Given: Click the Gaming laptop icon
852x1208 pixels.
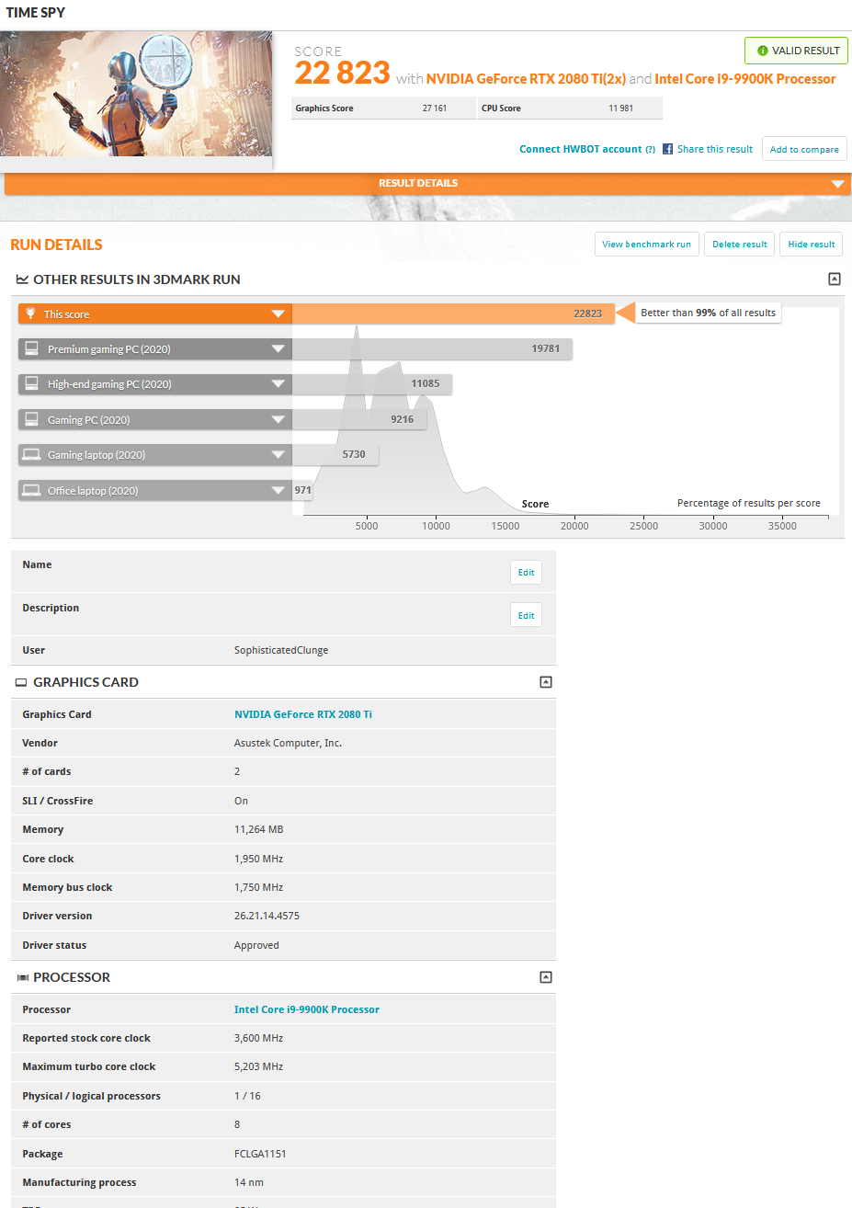Looking at the screenshot, I should pyautogui.click(x=31, y=454).
